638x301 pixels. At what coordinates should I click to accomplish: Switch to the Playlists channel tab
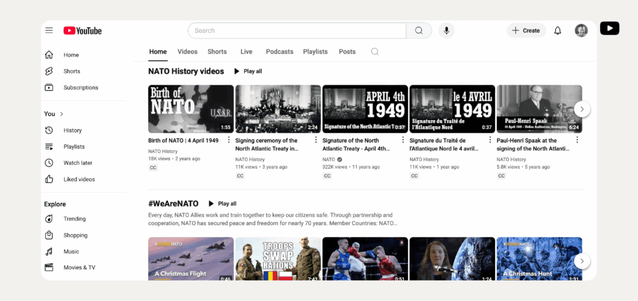315,52
